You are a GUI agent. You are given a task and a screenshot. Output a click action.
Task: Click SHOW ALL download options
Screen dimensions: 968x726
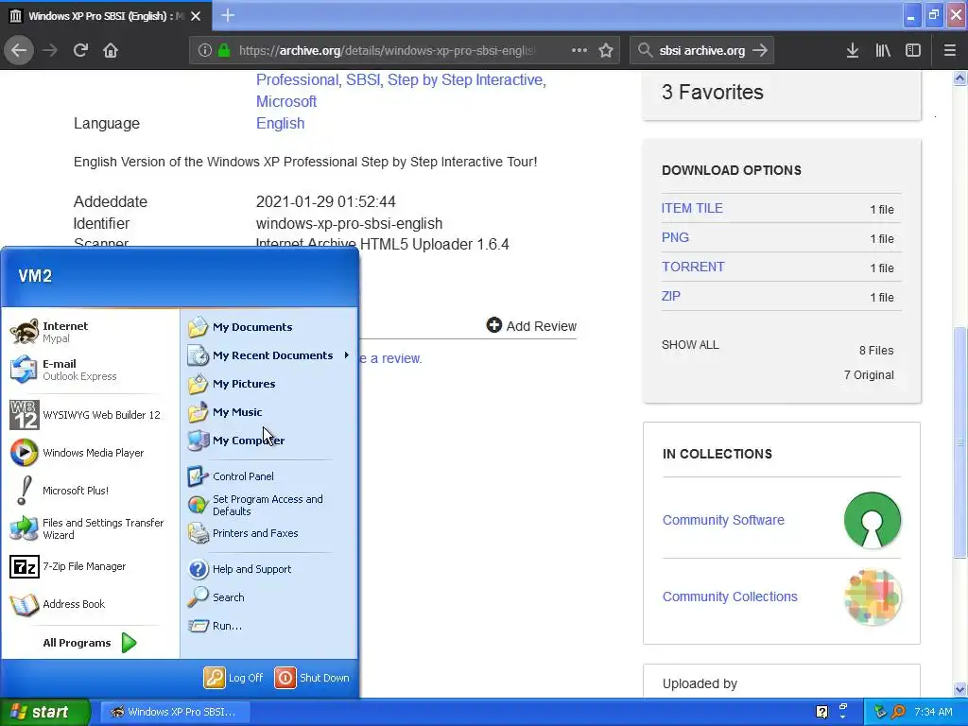690,344
